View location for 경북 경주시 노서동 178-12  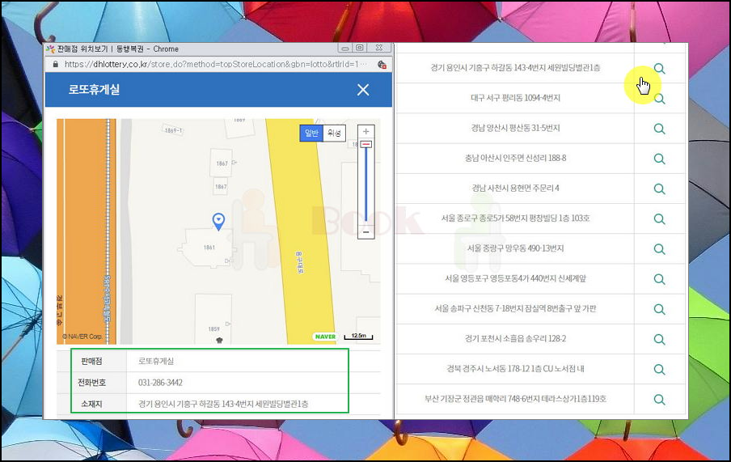pyautogui.click(x=659, y=369)
